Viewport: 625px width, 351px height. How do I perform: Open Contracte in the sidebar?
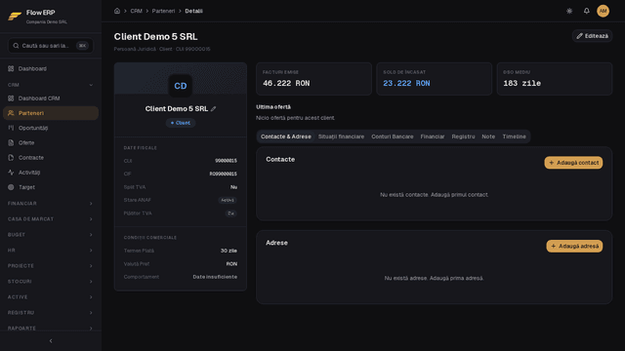(51, 158)
